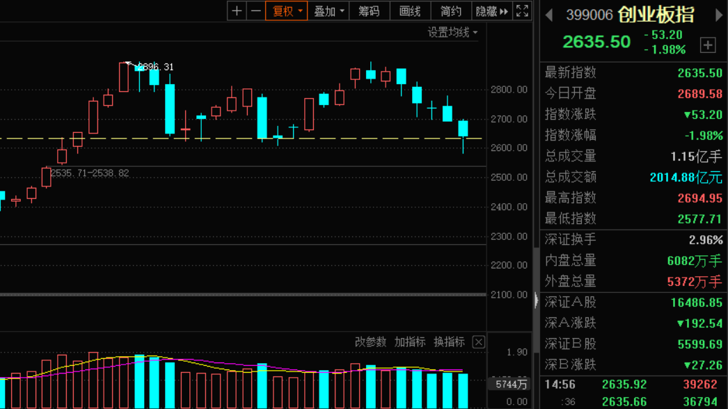Click 隐藏 to hide the side panel

(491, 11)
